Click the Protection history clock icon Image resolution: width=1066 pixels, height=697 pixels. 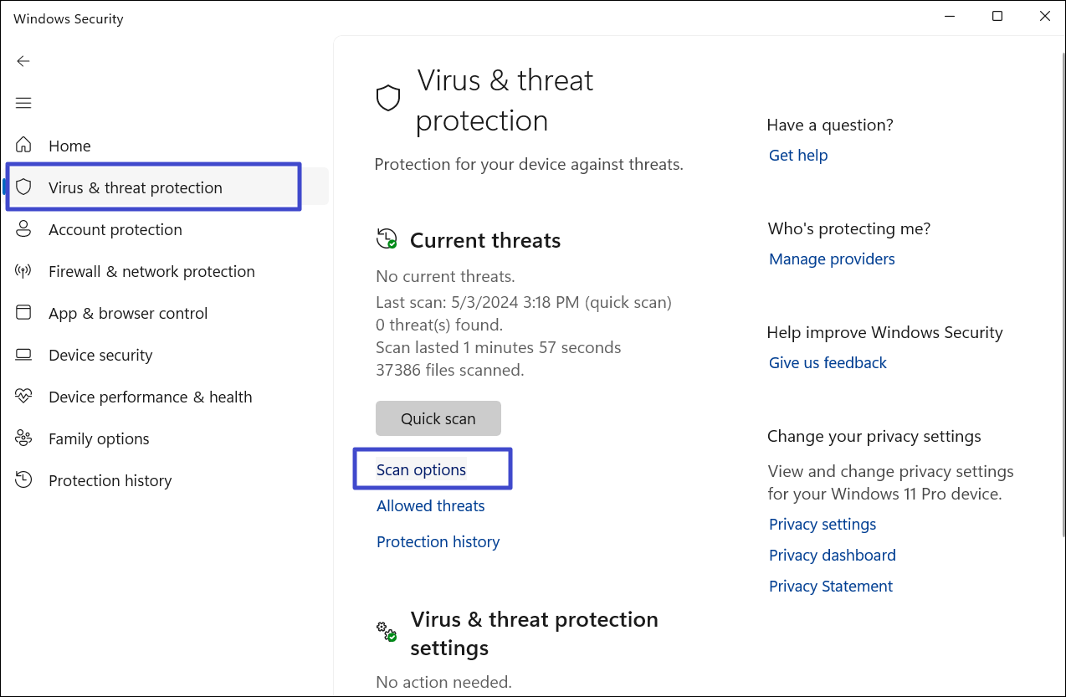pyautogui.click(x=23, y=480)
